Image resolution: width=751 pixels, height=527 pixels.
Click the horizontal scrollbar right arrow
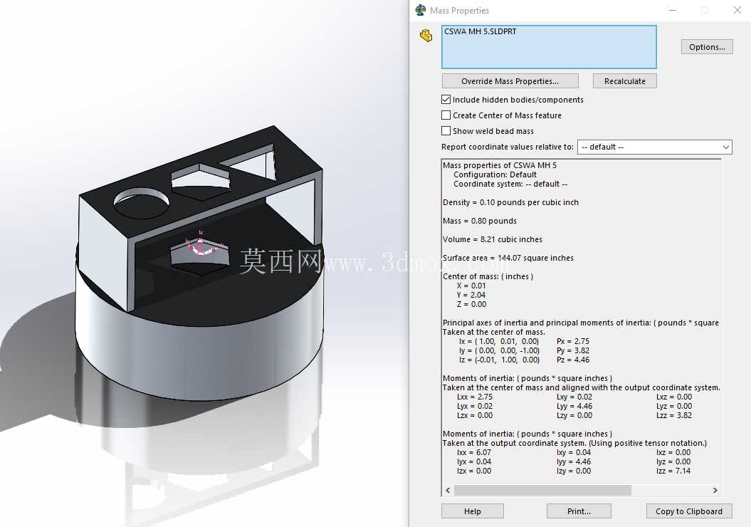(715, 490)
